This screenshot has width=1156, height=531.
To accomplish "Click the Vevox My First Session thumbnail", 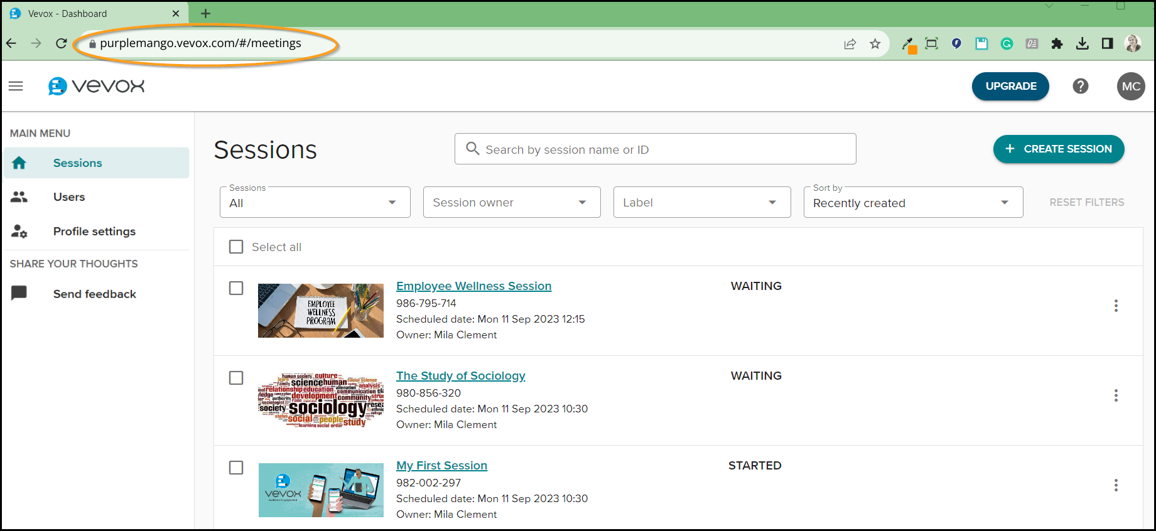I will click(321, 490).
